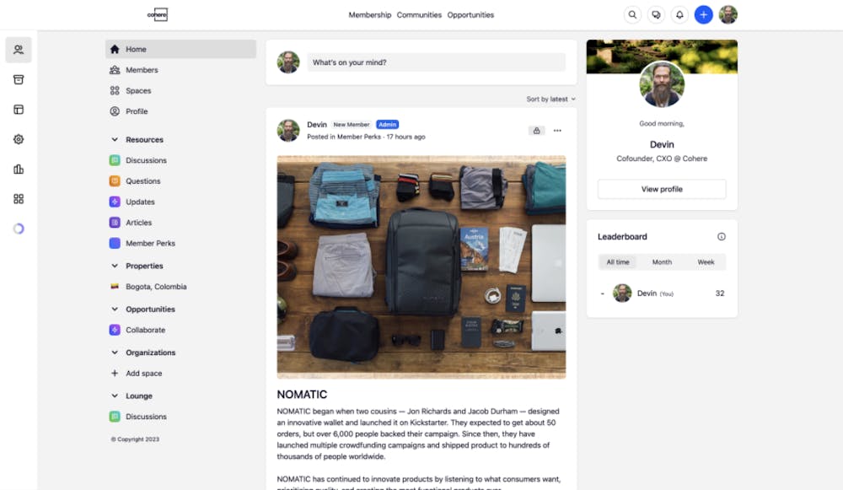Click the Cohere logo

158,14
